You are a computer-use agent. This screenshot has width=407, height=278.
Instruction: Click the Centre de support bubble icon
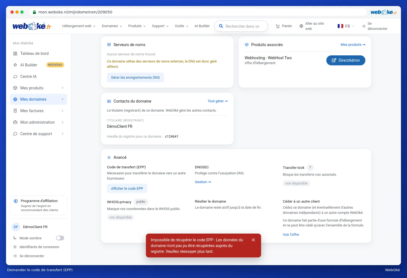pyautogui.click(x=15, y=134)
